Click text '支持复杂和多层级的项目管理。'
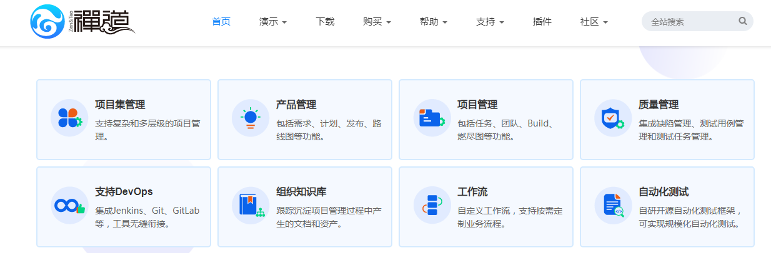 pyautogui.click(x=147, y=130)
